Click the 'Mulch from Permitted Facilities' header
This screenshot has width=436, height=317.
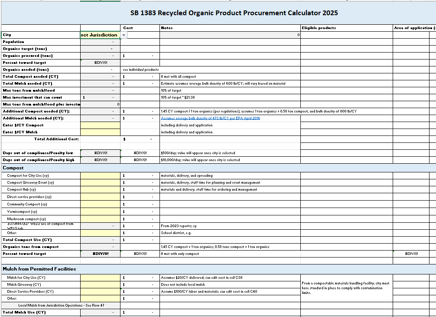[x=39, y=269]
